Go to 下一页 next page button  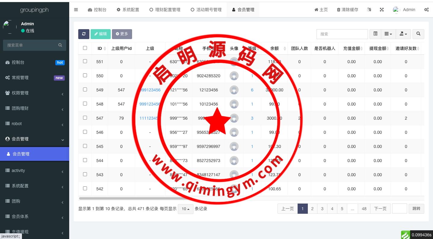(x=380, y=209)
